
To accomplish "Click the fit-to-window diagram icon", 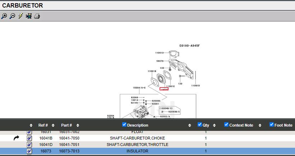I will pos(29,16).
